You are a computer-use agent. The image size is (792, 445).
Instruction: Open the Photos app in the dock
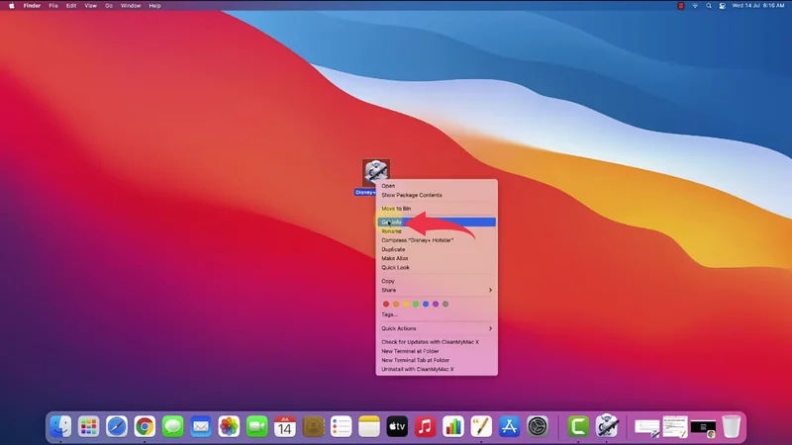click(229, 427)
